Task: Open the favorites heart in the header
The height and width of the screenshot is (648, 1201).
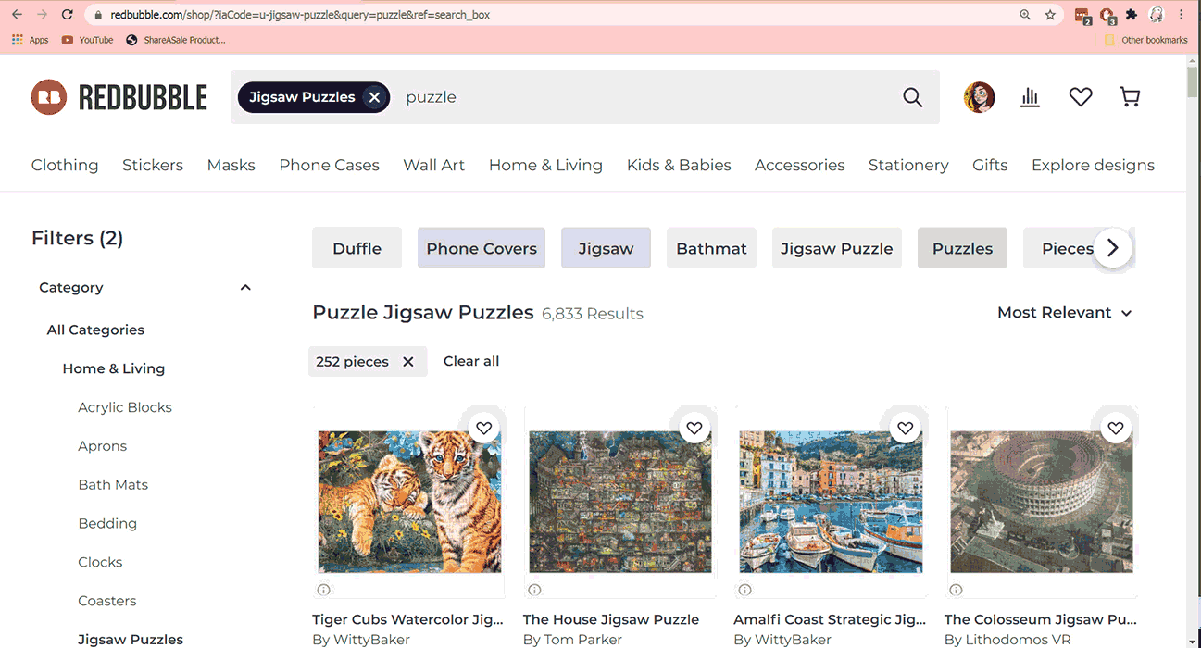Action: pyautogui.click(x=1081, y=97)
